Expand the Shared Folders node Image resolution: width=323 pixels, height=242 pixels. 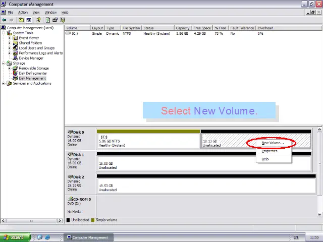tap(9, 43)
